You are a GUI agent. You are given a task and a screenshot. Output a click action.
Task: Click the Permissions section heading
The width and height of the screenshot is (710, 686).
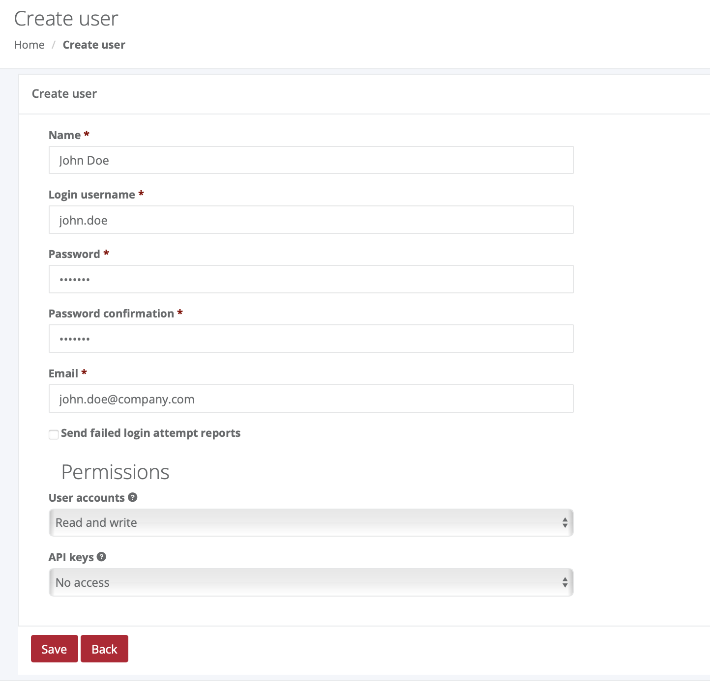tap(116, 472)
